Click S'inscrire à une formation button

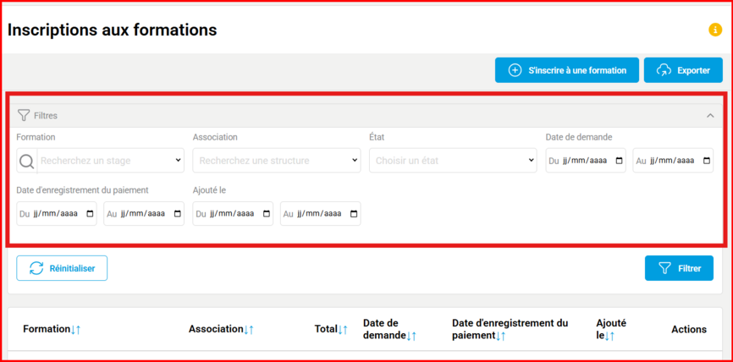click(566, 70)
